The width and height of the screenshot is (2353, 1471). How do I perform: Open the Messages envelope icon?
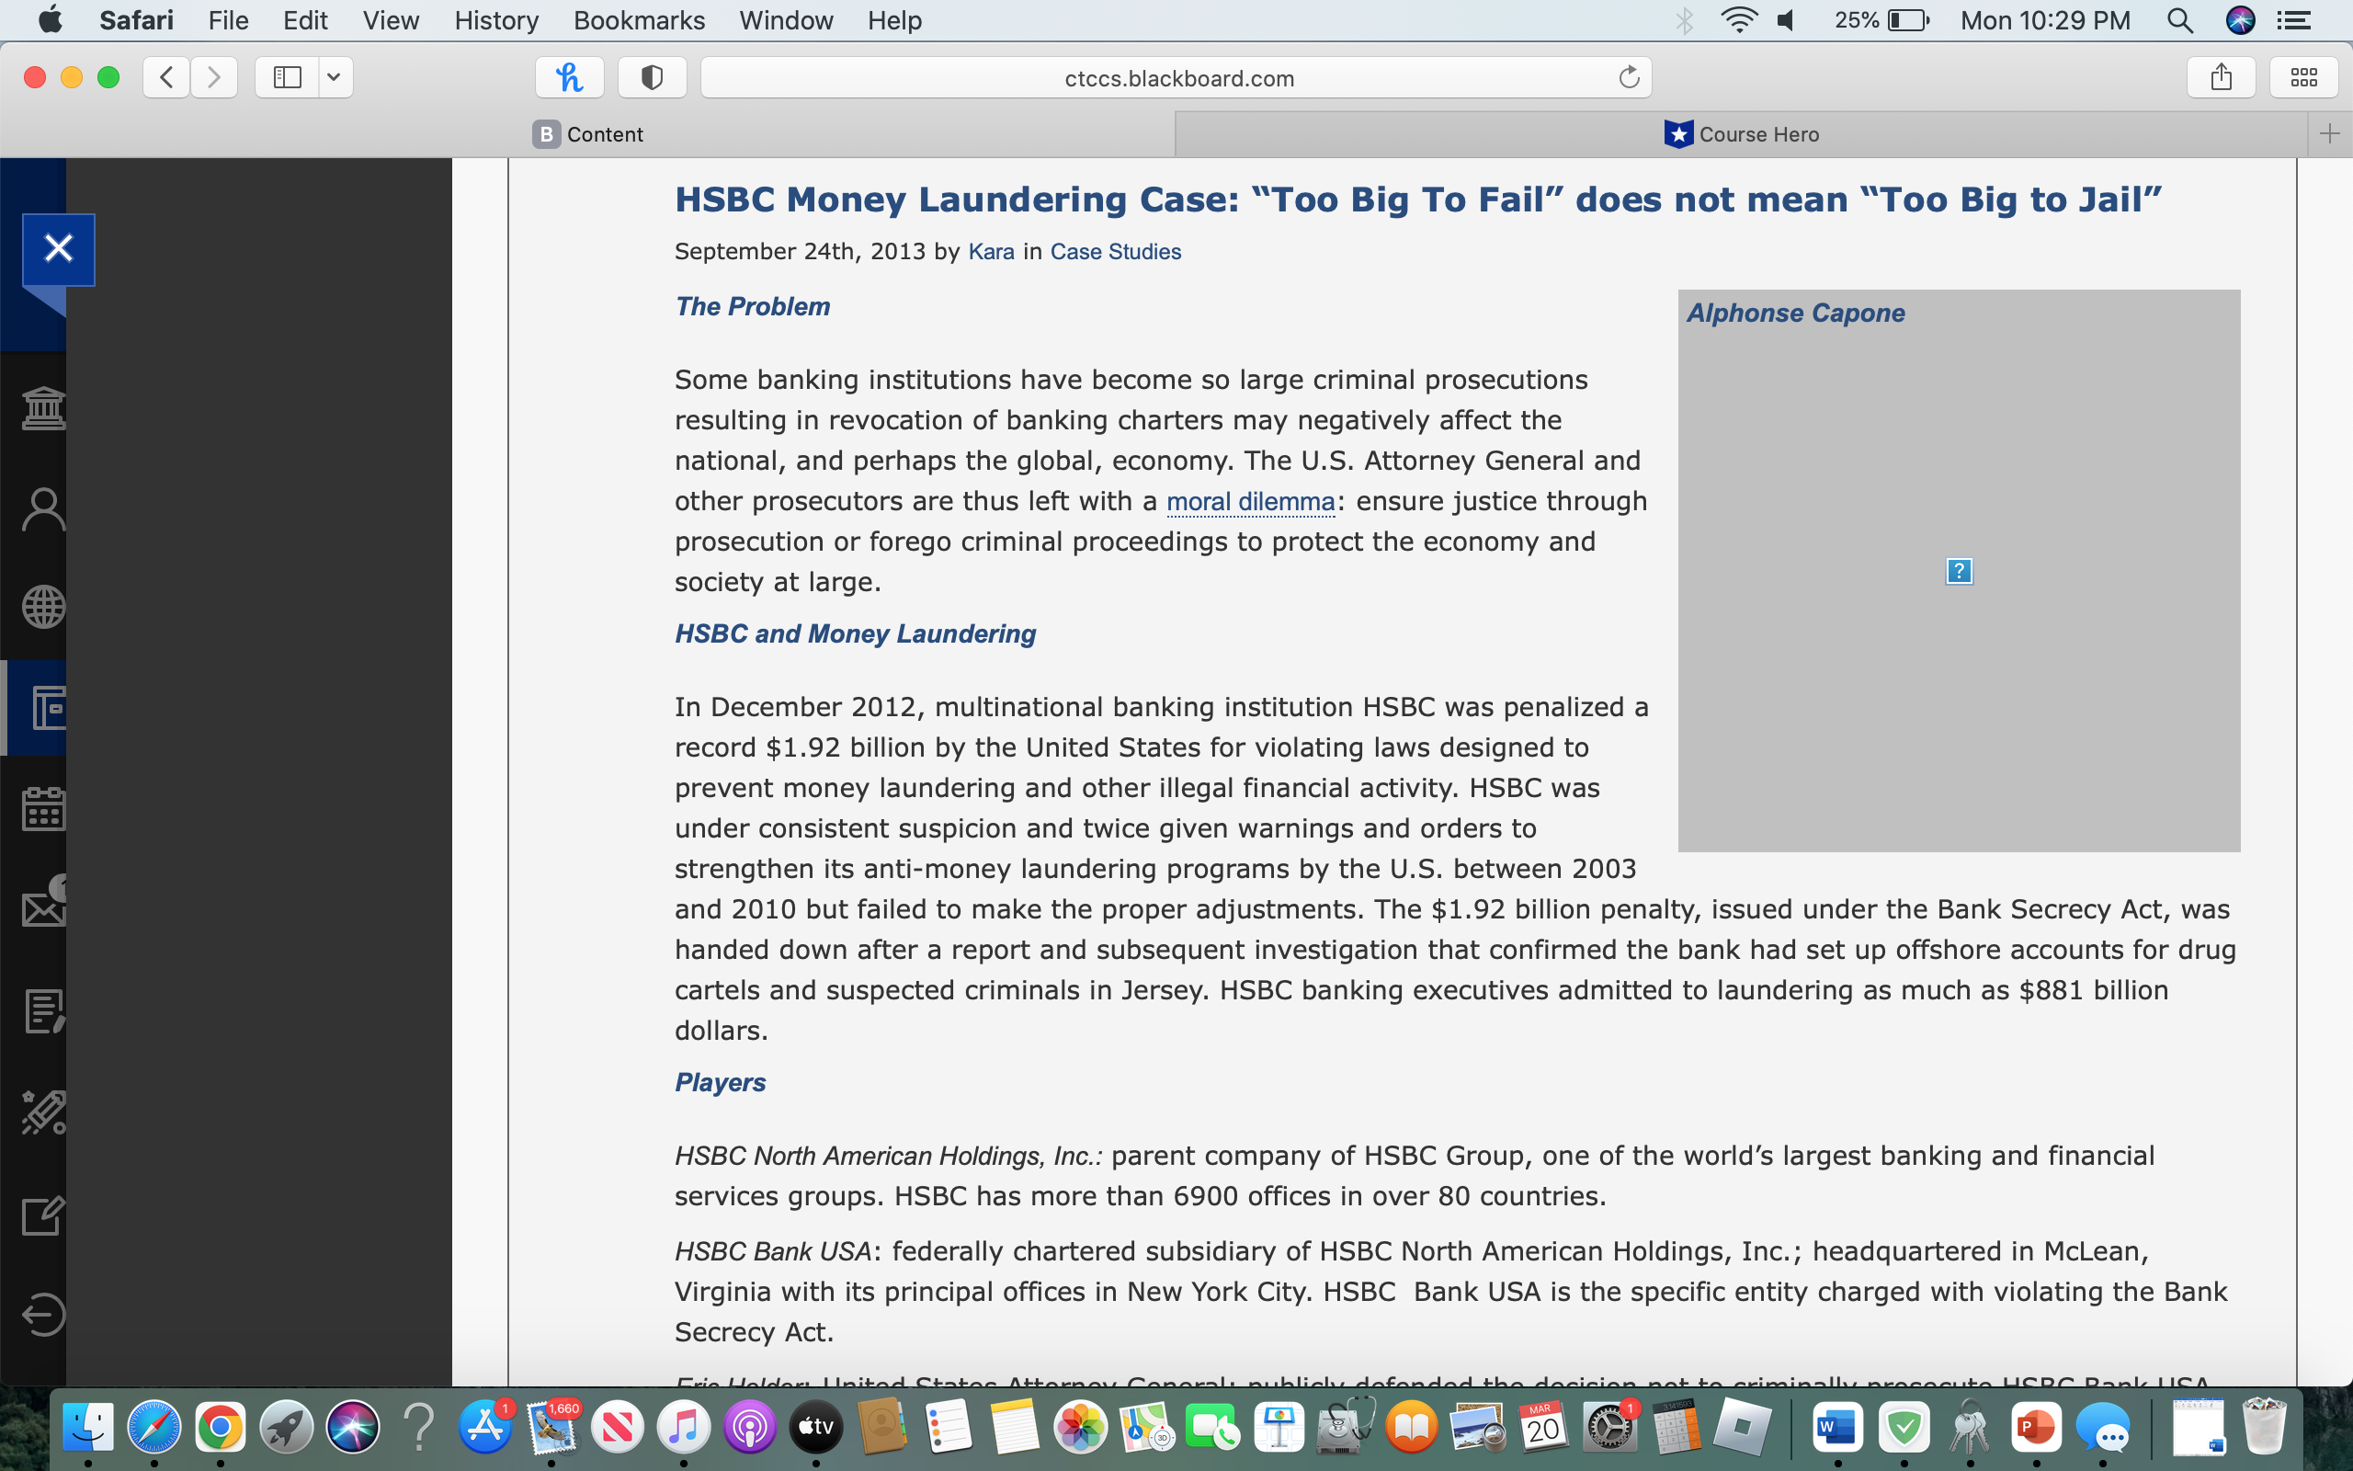pyautogui.click(x=43, y=907)
